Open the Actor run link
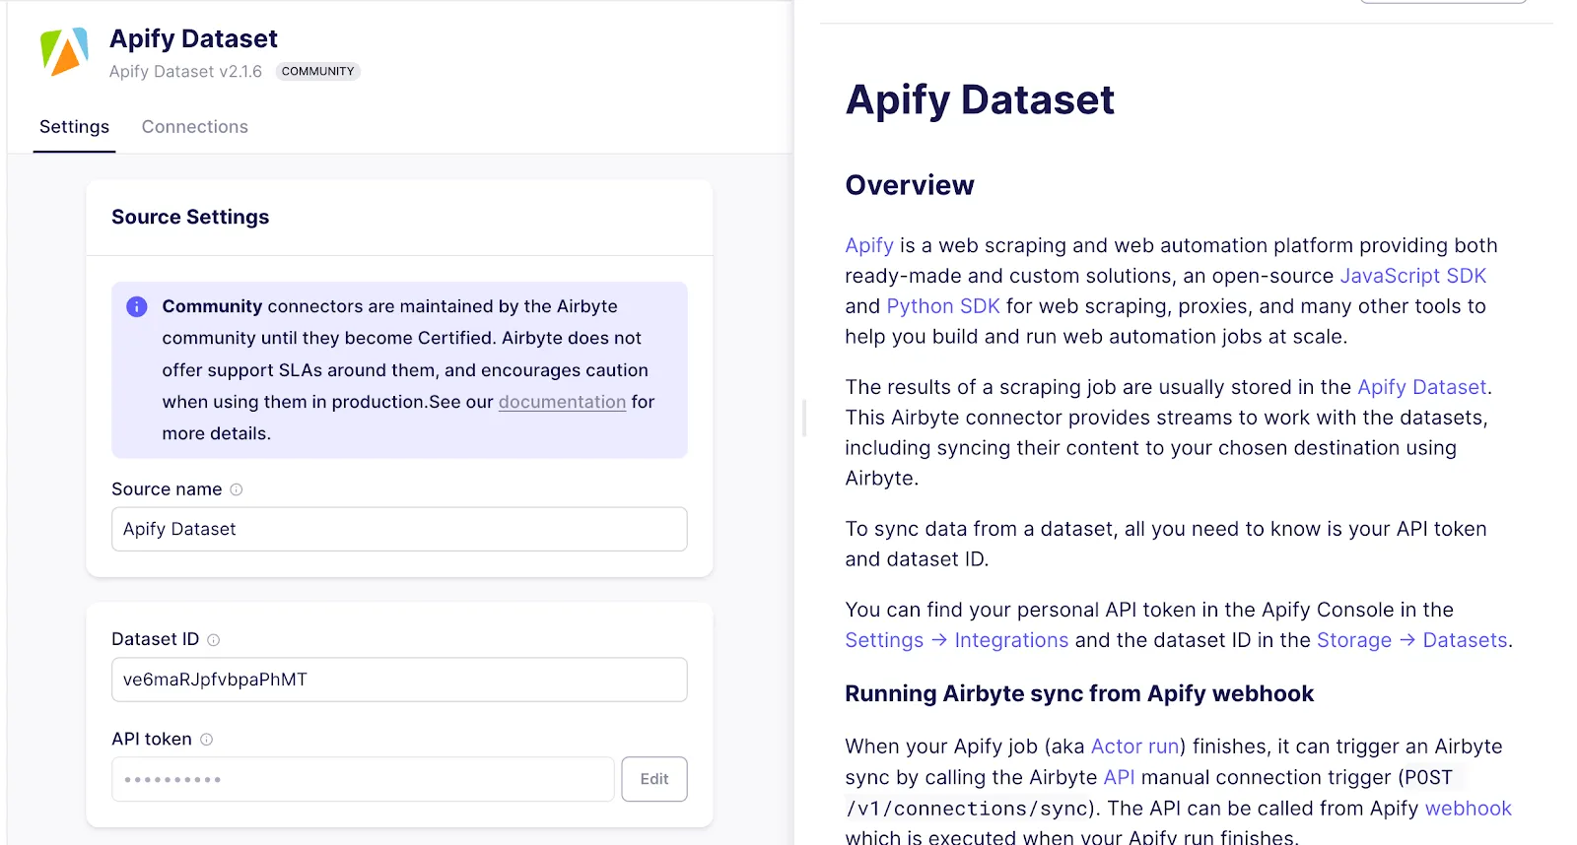 (1134, 747)
